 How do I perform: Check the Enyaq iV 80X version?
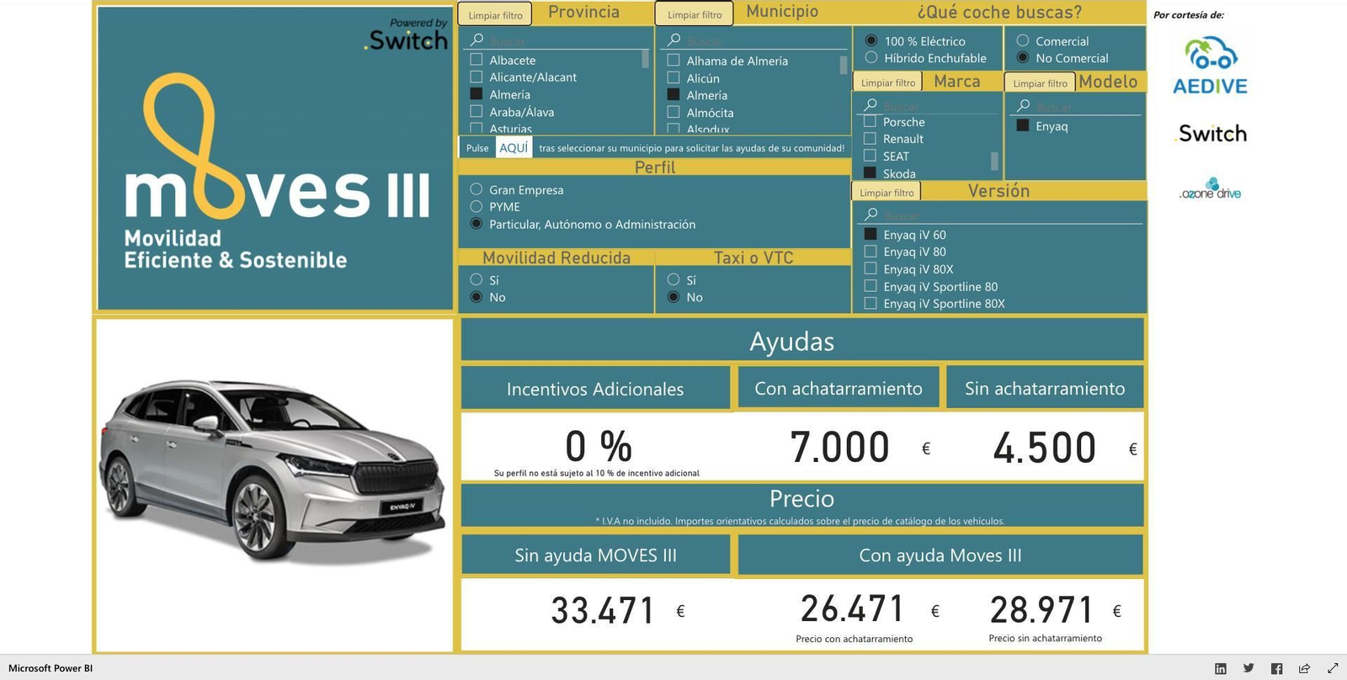click(x=870, y=268)
